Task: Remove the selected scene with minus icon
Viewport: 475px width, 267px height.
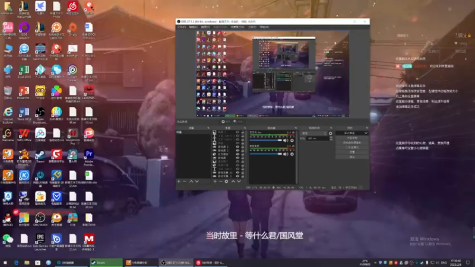Action: (184, 182)
